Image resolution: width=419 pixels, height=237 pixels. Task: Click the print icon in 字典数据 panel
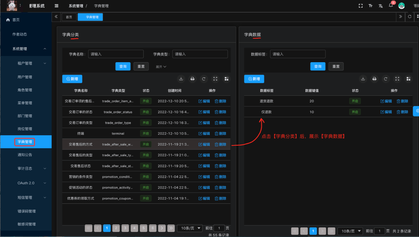[x=374, y=79]
